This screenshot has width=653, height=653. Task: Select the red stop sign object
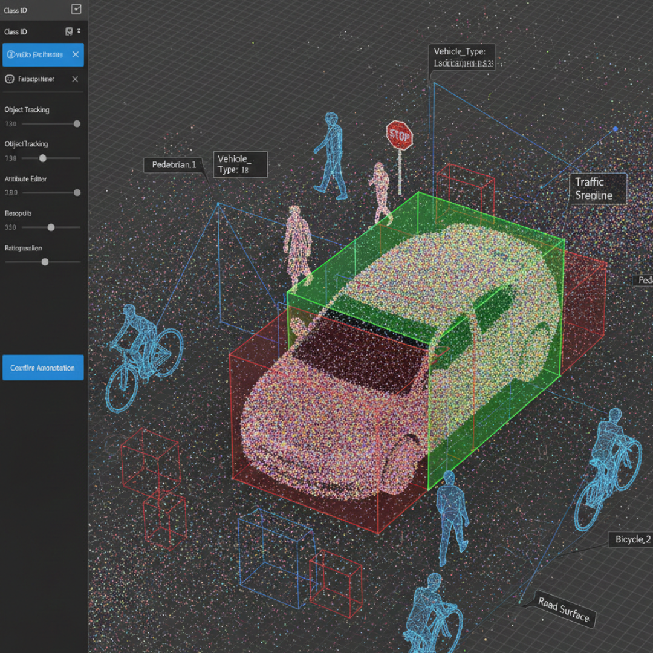click(399, 135)
